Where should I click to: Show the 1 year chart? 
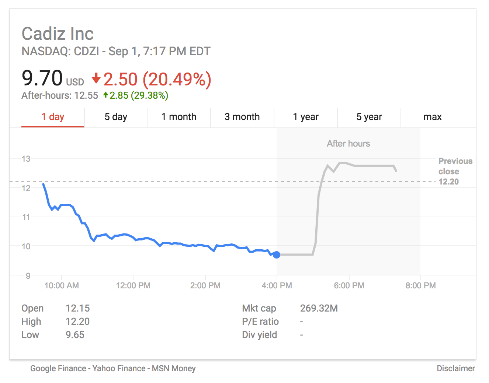pyautogui.click(x=306, y=117)
